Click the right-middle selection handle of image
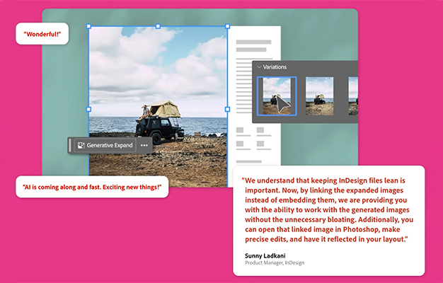The width and height of the screenshot is (443, 283). [x=227, y=109]
